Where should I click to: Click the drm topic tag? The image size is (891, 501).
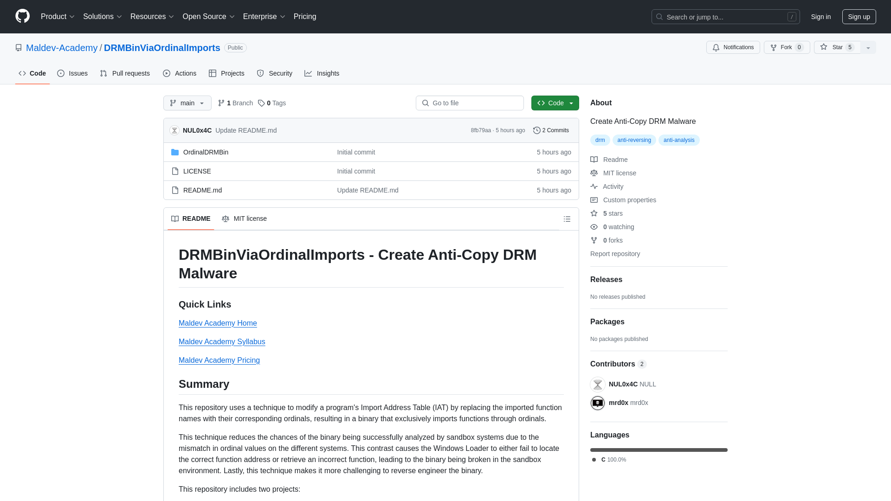point(600,140)
